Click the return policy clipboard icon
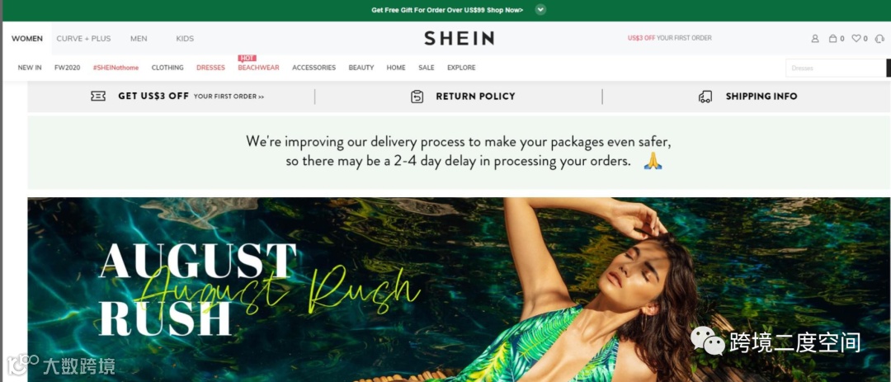The image size is (891, 382). (x=417, y=97)
